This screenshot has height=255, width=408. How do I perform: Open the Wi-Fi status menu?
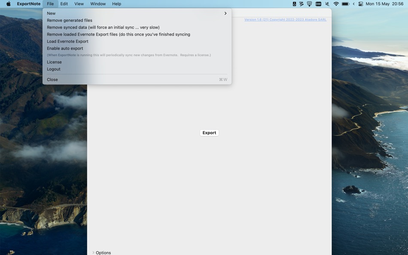tap(336, 4)
